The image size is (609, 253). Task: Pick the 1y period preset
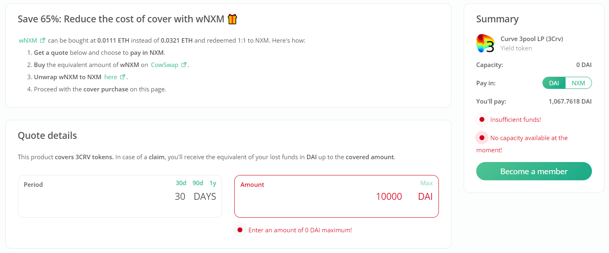point(213,183)
